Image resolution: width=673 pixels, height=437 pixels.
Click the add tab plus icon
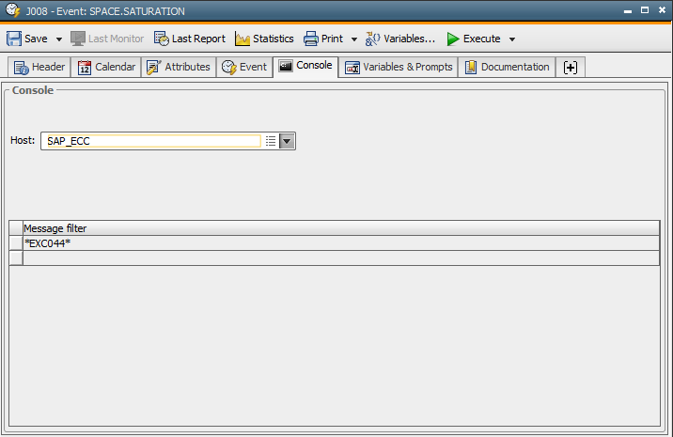pos(571,67)
